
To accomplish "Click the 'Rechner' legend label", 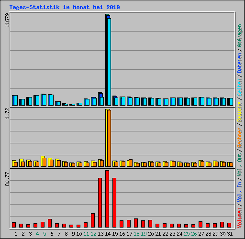I will (240, 138).
